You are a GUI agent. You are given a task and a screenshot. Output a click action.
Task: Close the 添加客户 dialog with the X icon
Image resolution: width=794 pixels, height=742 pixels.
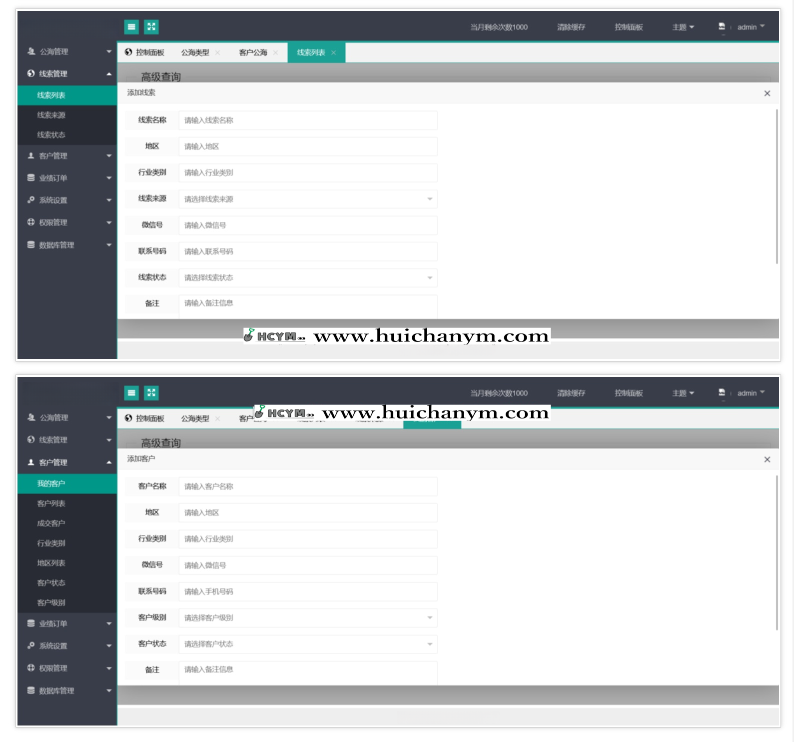tap(767, 459)
